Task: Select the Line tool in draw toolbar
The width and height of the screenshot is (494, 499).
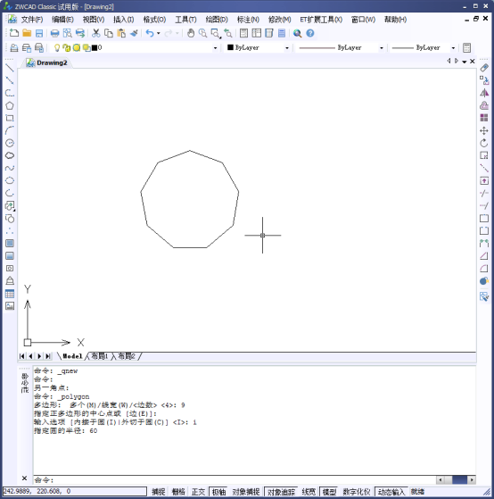Action: [10, 68]
